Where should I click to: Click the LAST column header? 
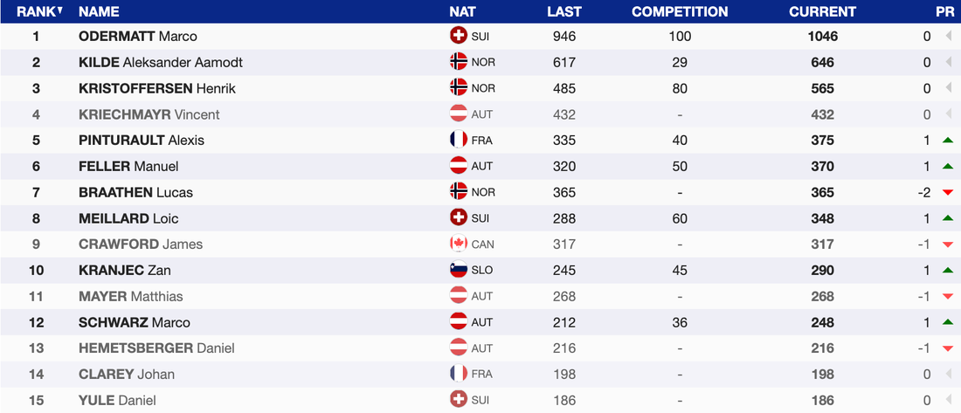click(x=564, y=11)
